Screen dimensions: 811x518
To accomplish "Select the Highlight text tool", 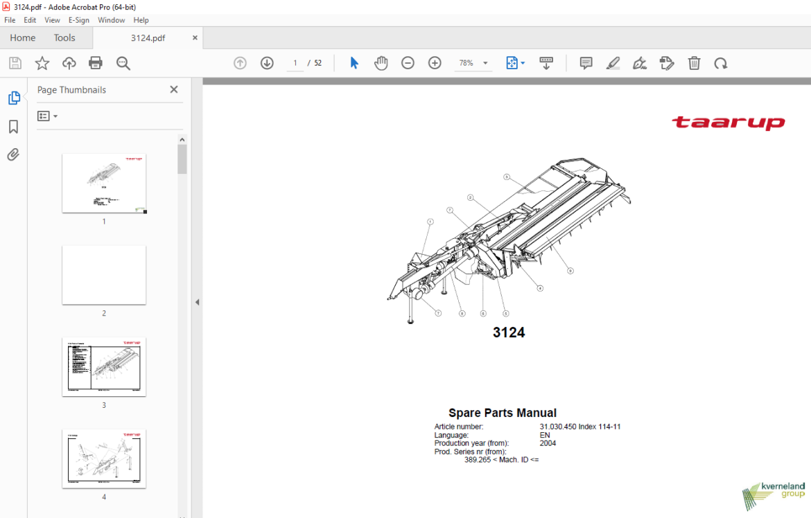I will (613, 63).
